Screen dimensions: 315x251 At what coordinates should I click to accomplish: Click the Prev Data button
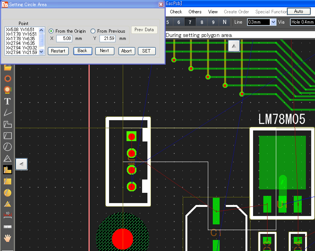point(144,30)
